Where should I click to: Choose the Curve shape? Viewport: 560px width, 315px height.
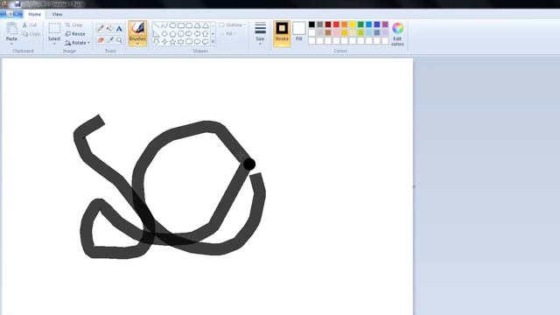click(x=164, y=25)
